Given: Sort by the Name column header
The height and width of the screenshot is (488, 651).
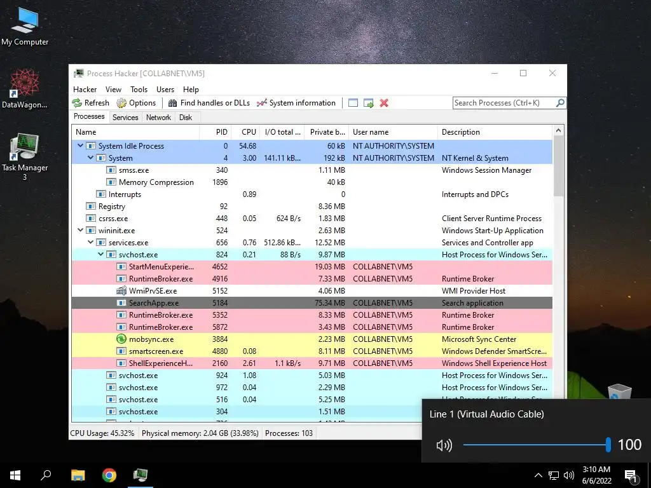Looking at the screenshot, I should pyautogui.click(x=135, y=132).
